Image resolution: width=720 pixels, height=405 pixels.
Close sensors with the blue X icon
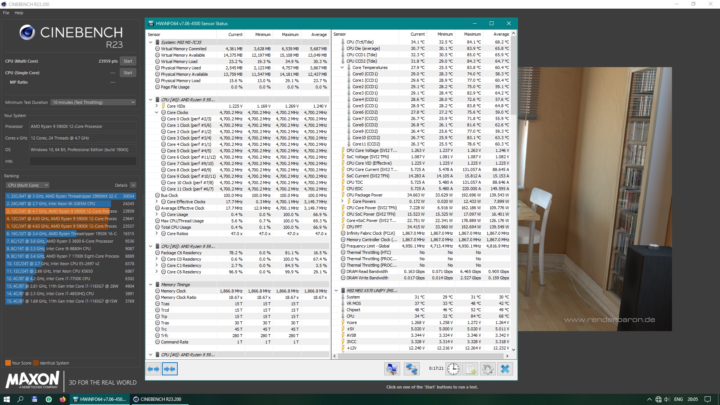coord(505,369)
